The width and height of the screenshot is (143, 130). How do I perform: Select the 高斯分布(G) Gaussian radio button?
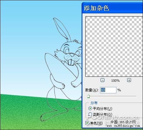click(x=90, y=114)
